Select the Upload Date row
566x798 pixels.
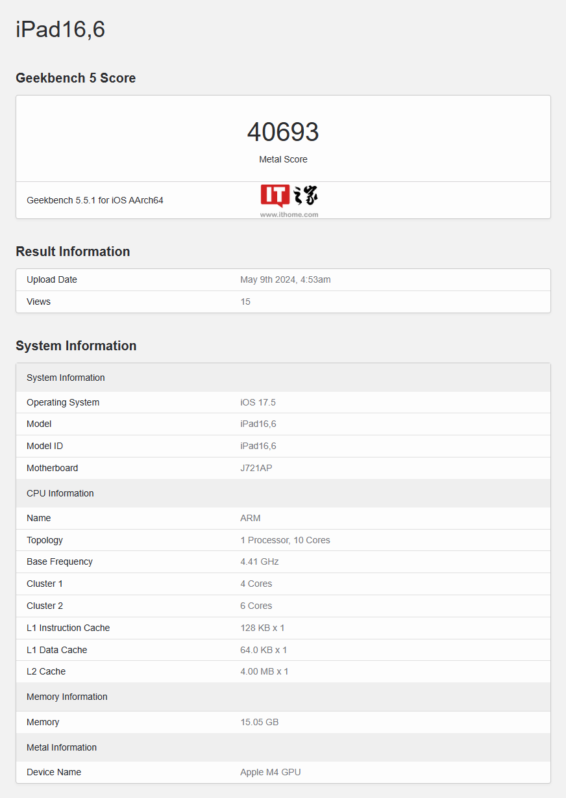pos(283,279)
